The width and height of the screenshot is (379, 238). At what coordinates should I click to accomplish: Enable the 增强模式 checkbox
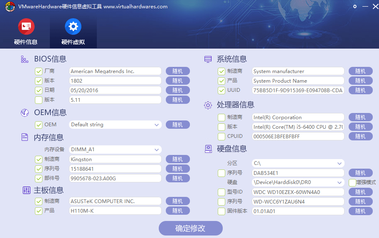click(x=352, y=182)
